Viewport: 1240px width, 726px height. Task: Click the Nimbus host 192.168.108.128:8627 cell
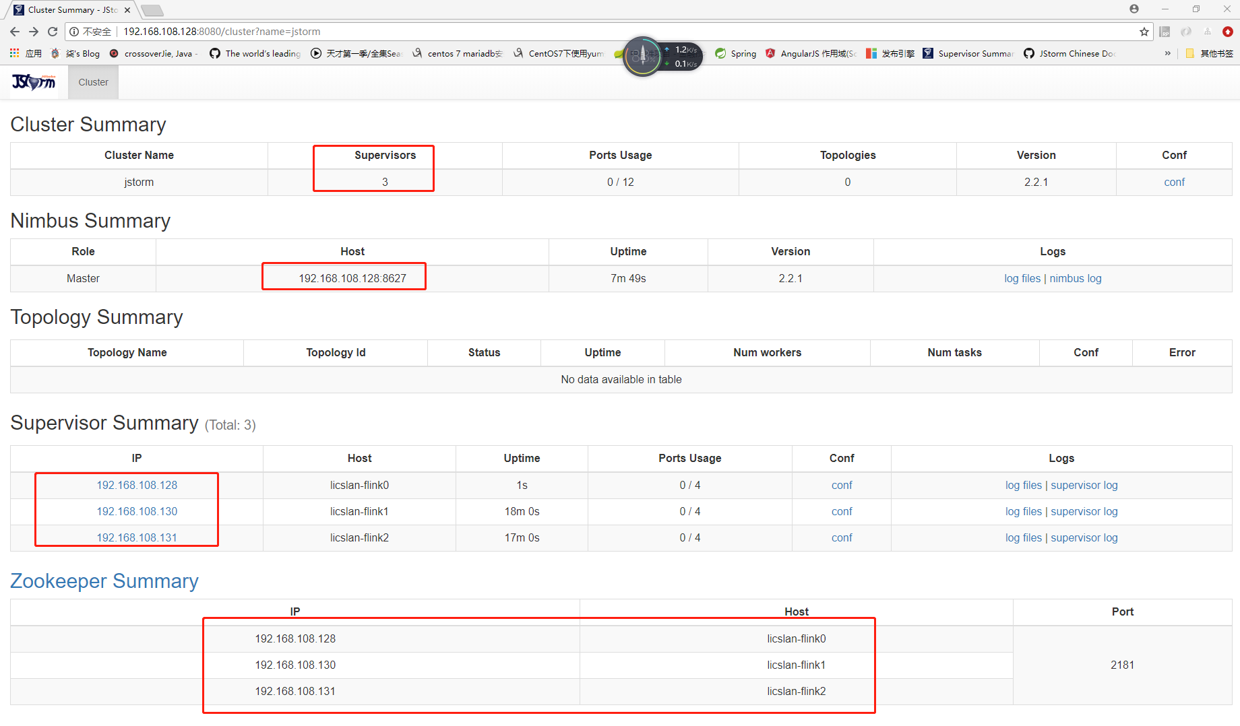tap(352, 278)
